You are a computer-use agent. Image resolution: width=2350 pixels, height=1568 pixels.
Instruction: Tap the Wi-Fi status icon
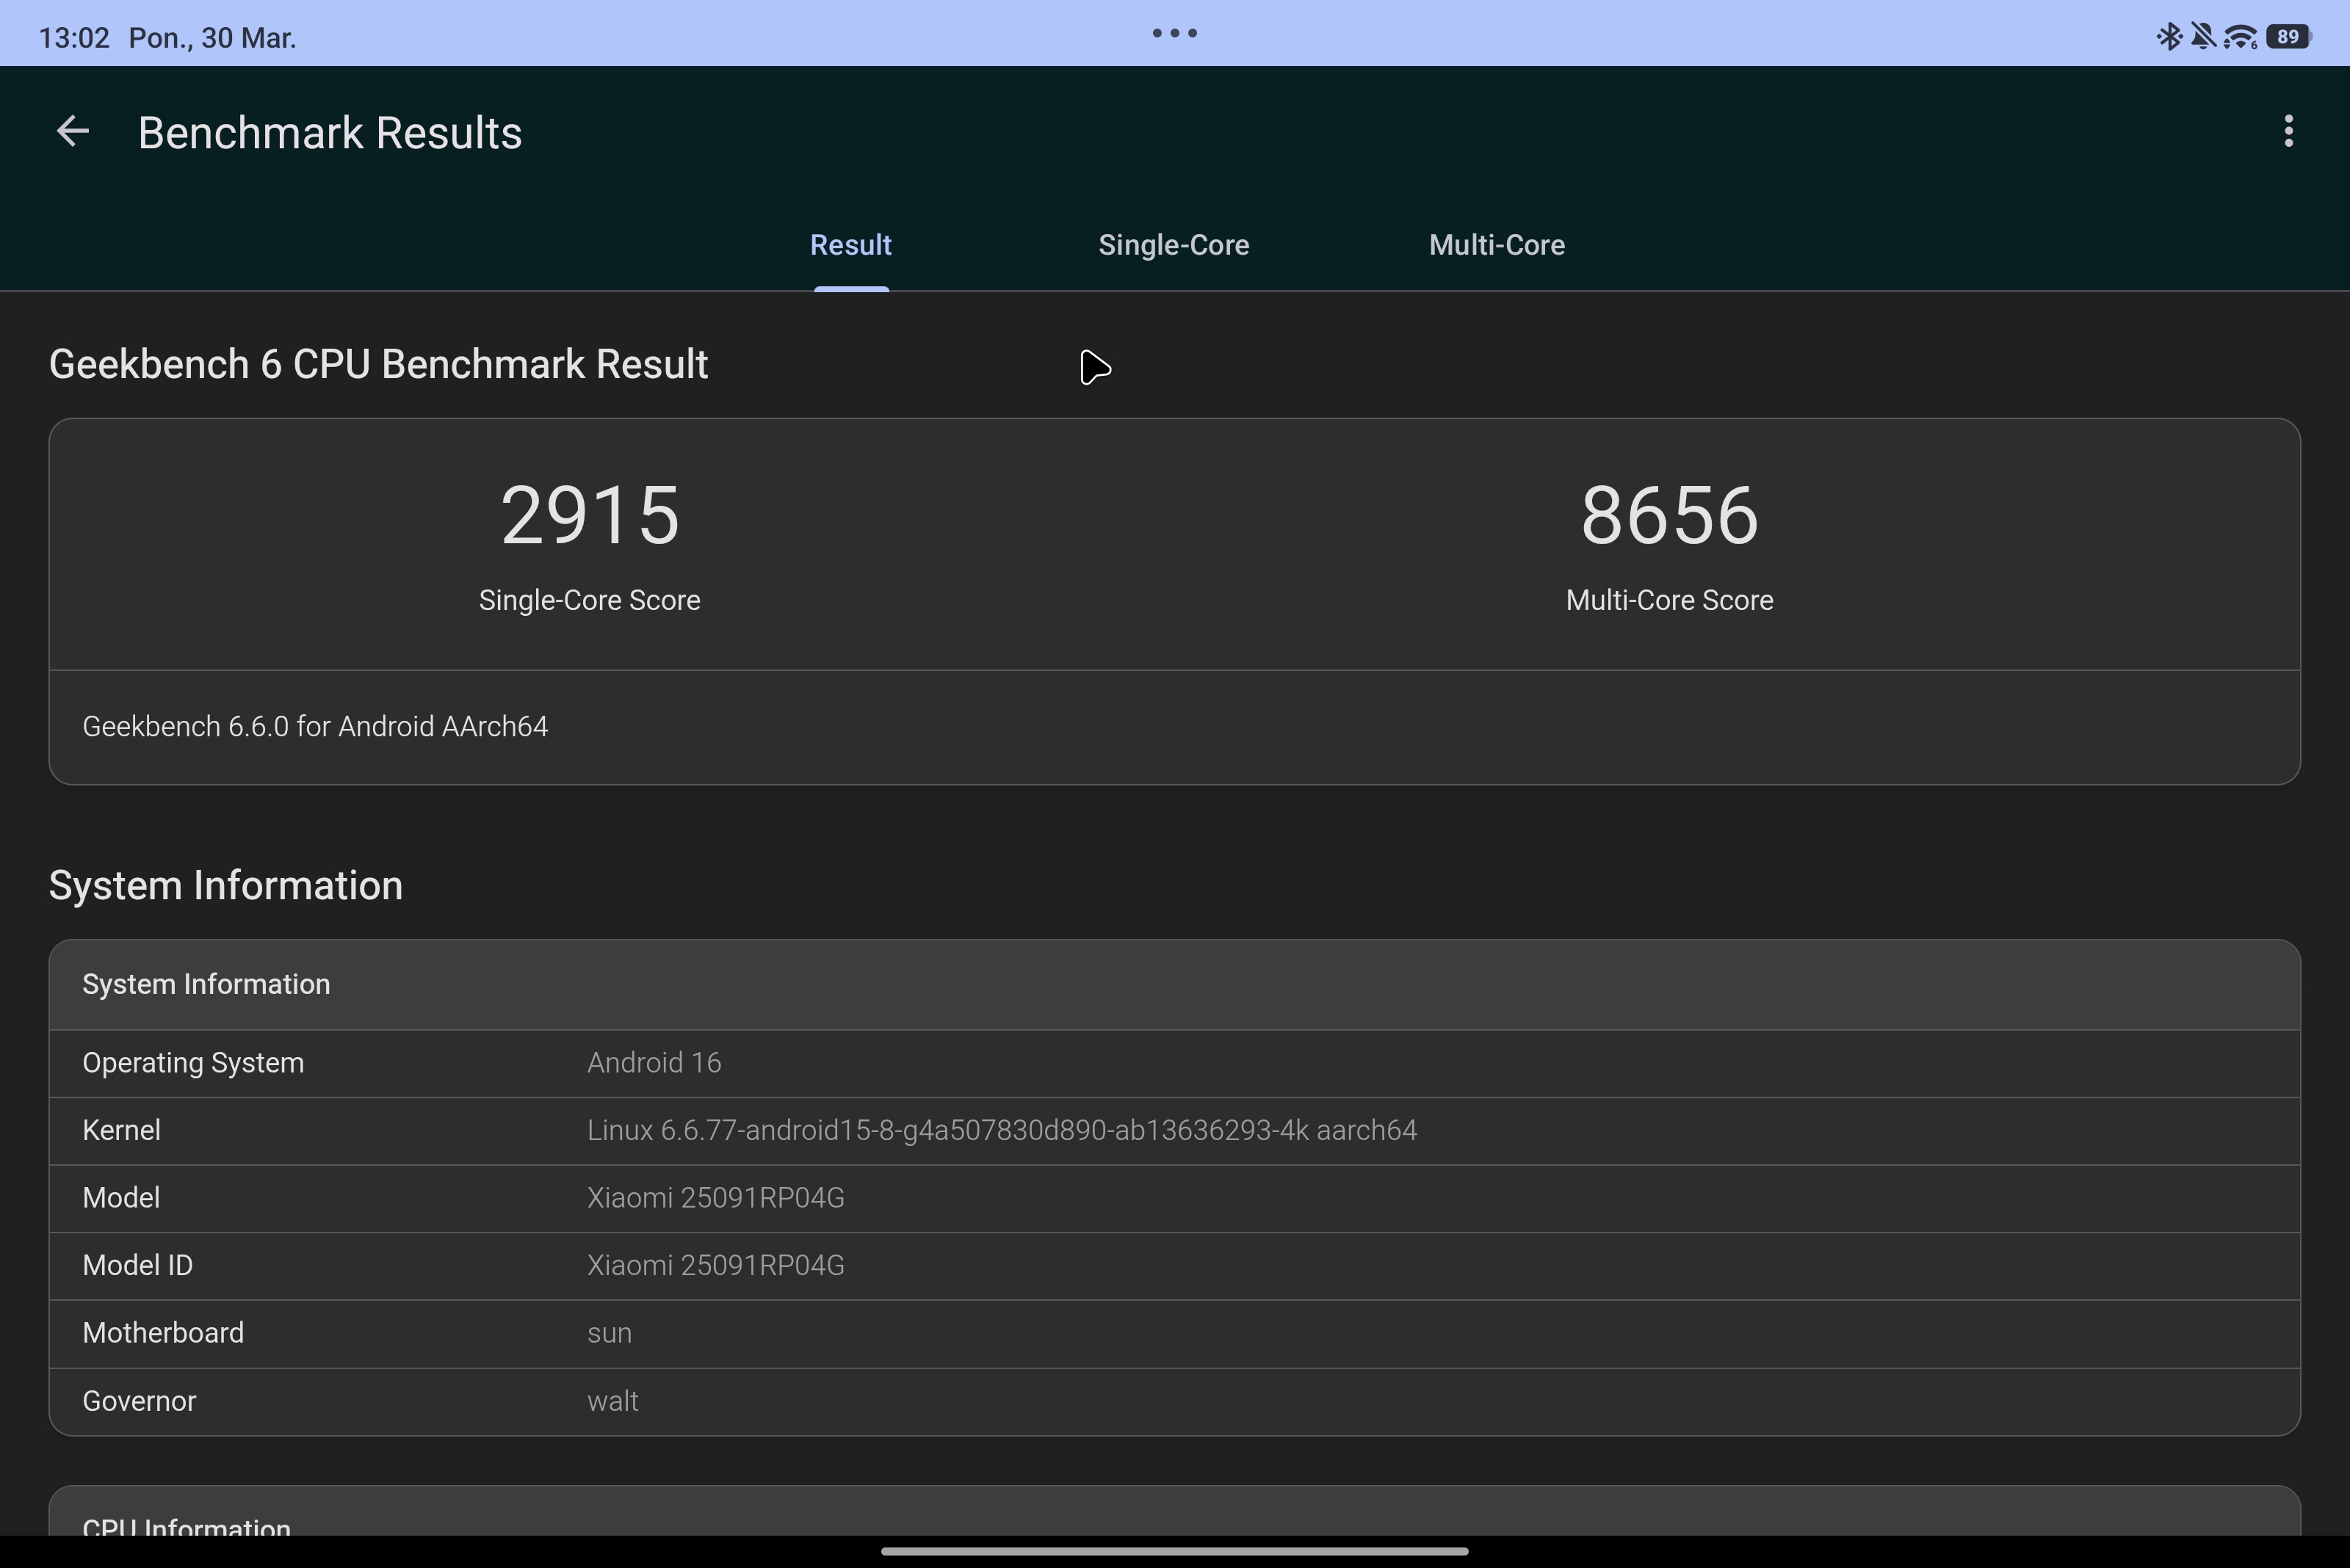(2240, 37)
